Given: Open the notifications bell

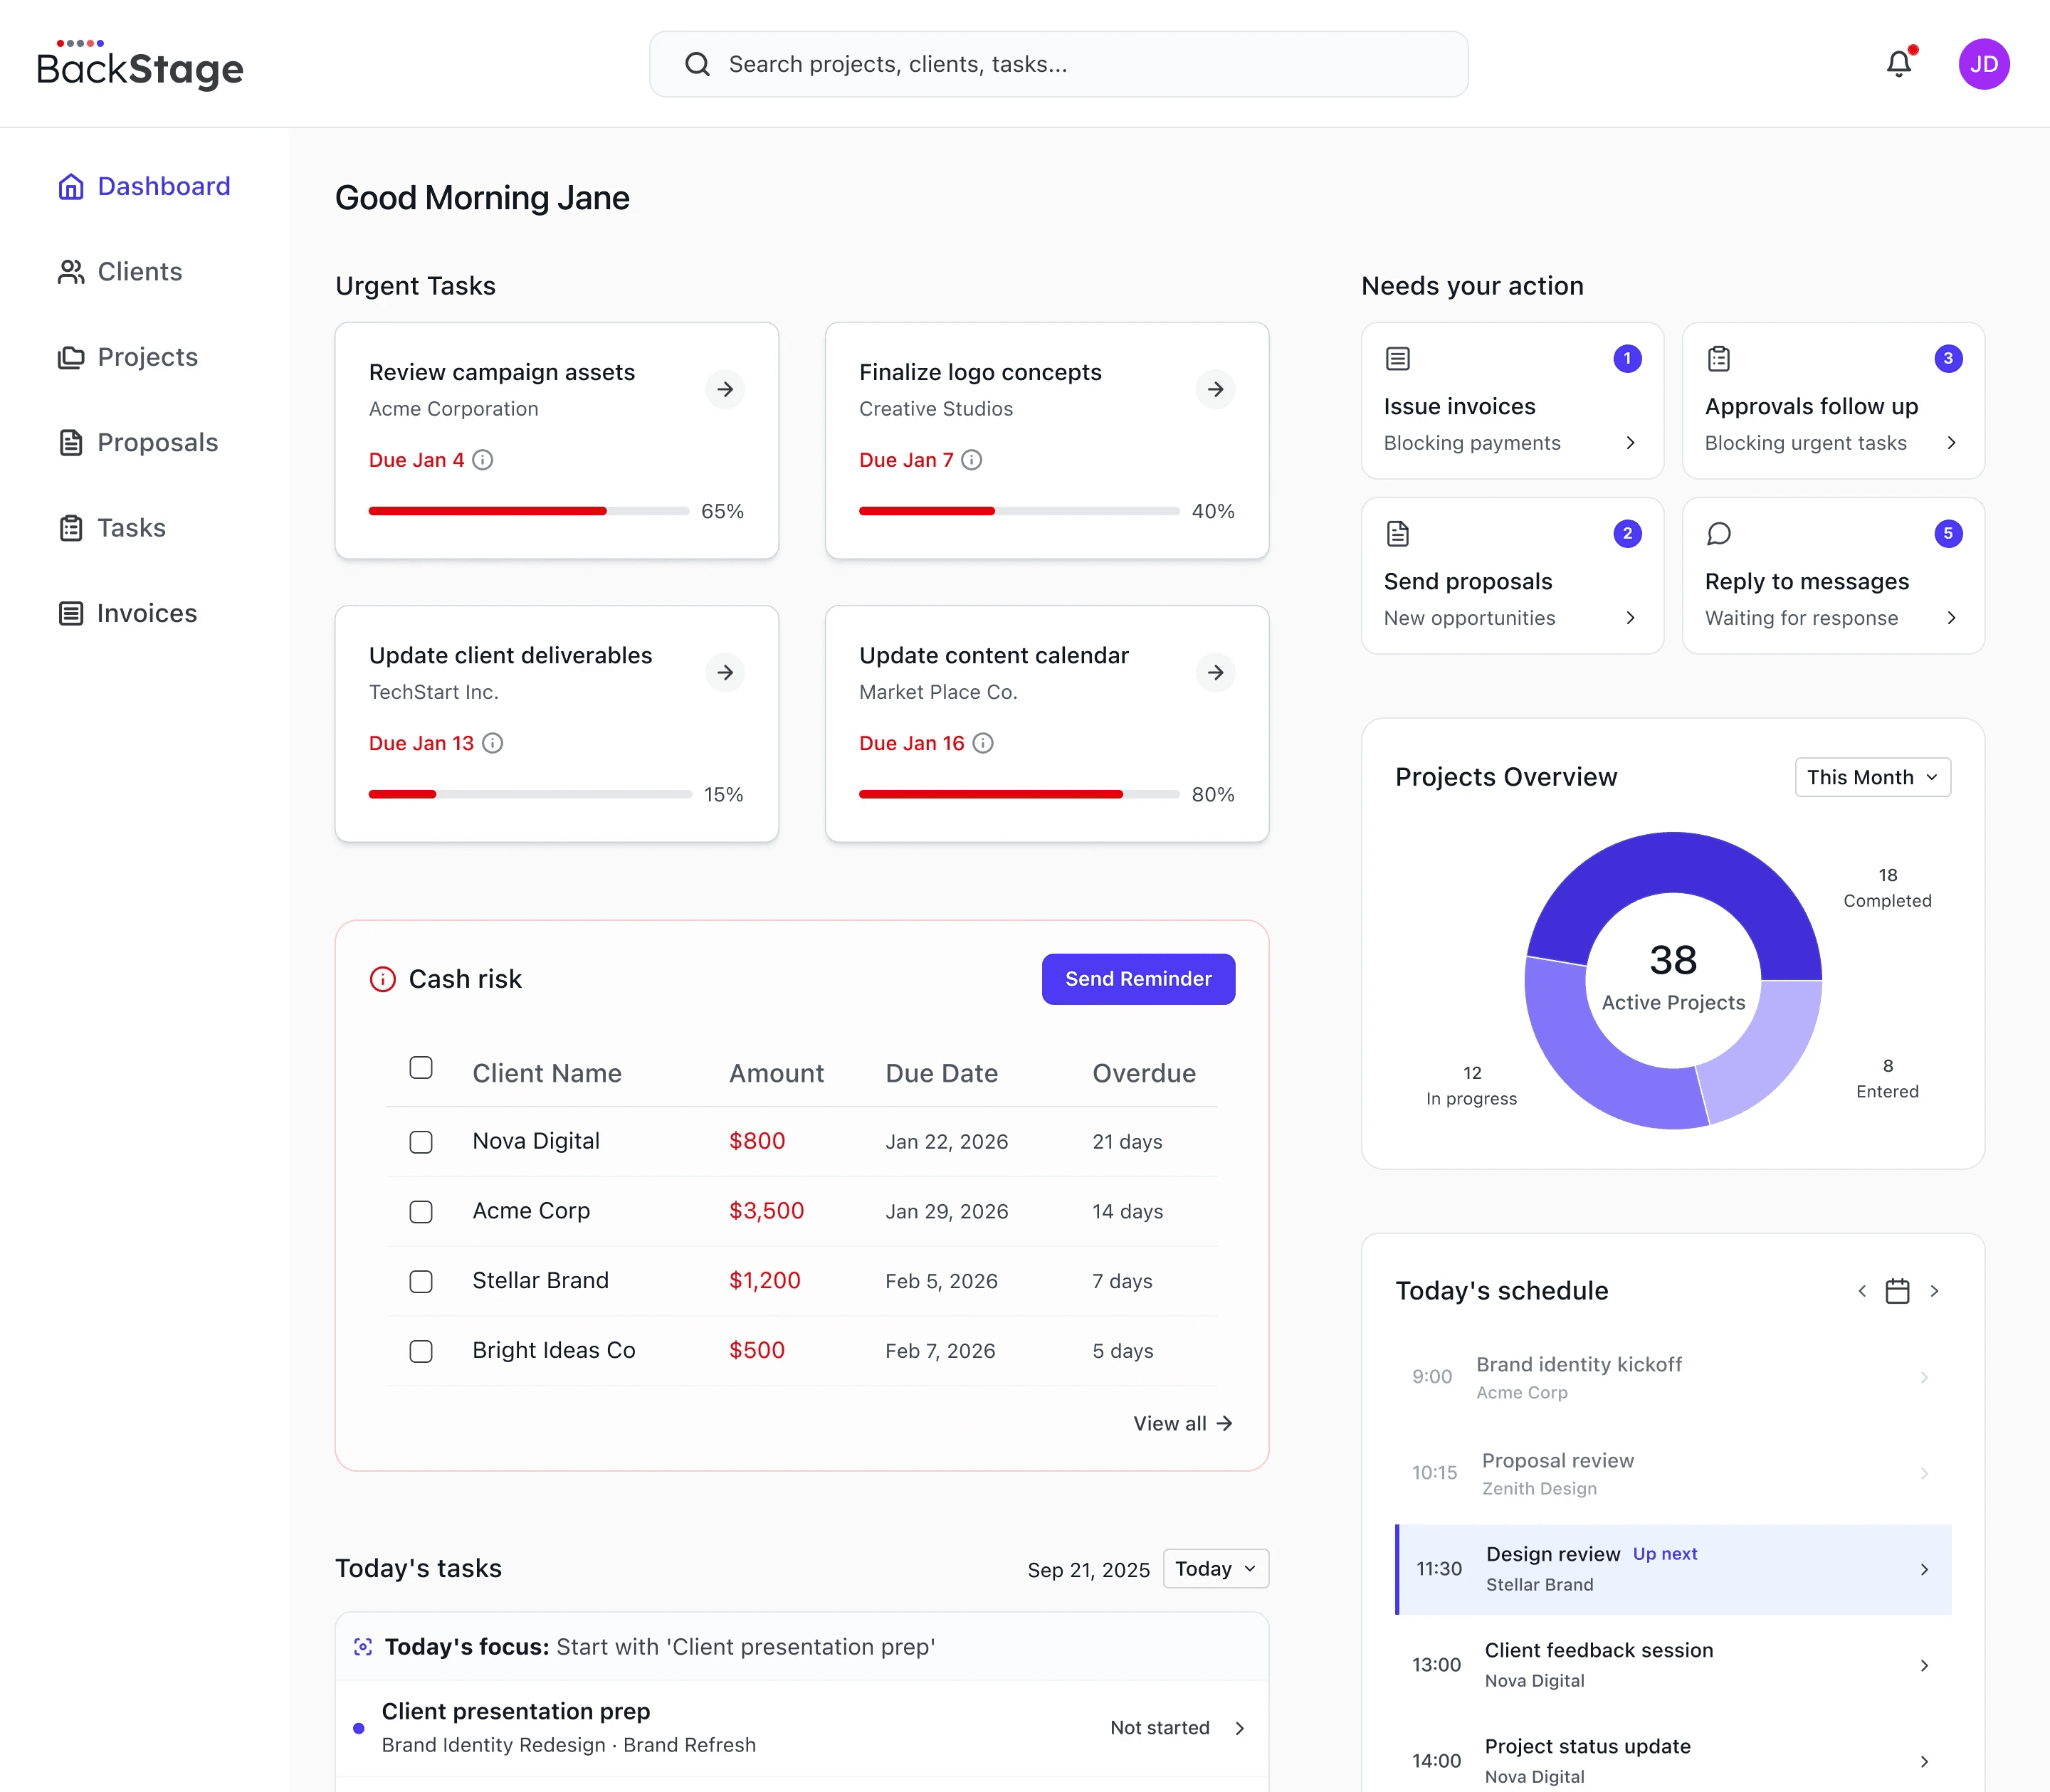Looking at the screenshot, I should pyautogui.click(x=1898, y=64).
